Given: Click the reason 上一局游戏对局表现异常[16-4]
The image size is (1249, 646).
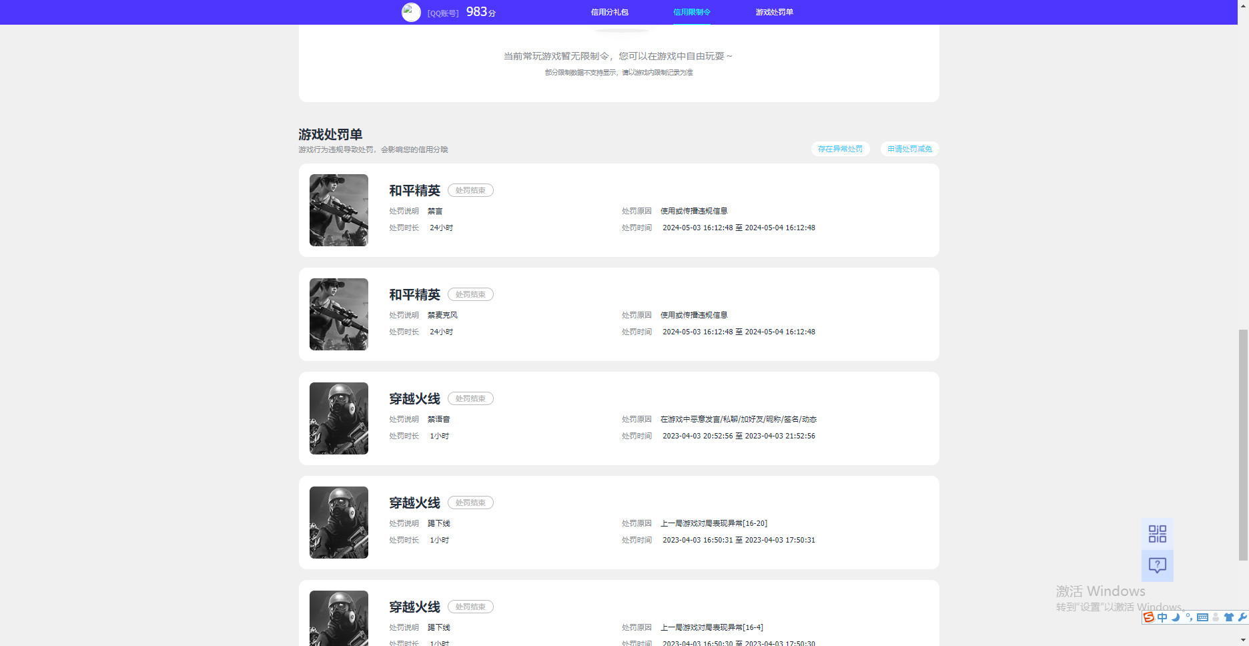Looking at the screenshot, I should pos(712,627).
